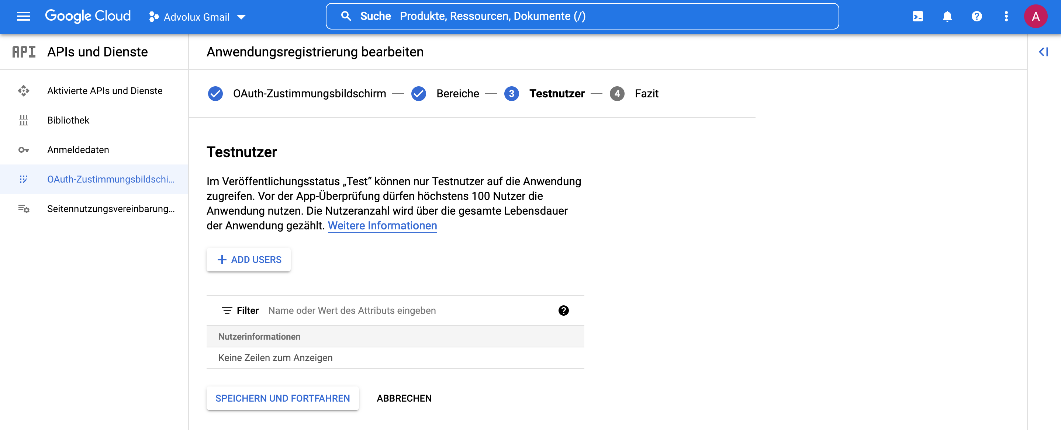Click the Aktivierte APIs sidebar icon
Screen dimensions: 1061x430
(24, 91)
